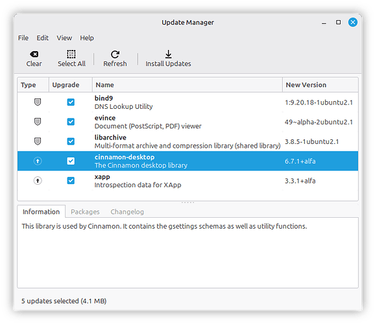Click the up-arrow type icon for cinnamon-desktop

[x=38, y=161]
